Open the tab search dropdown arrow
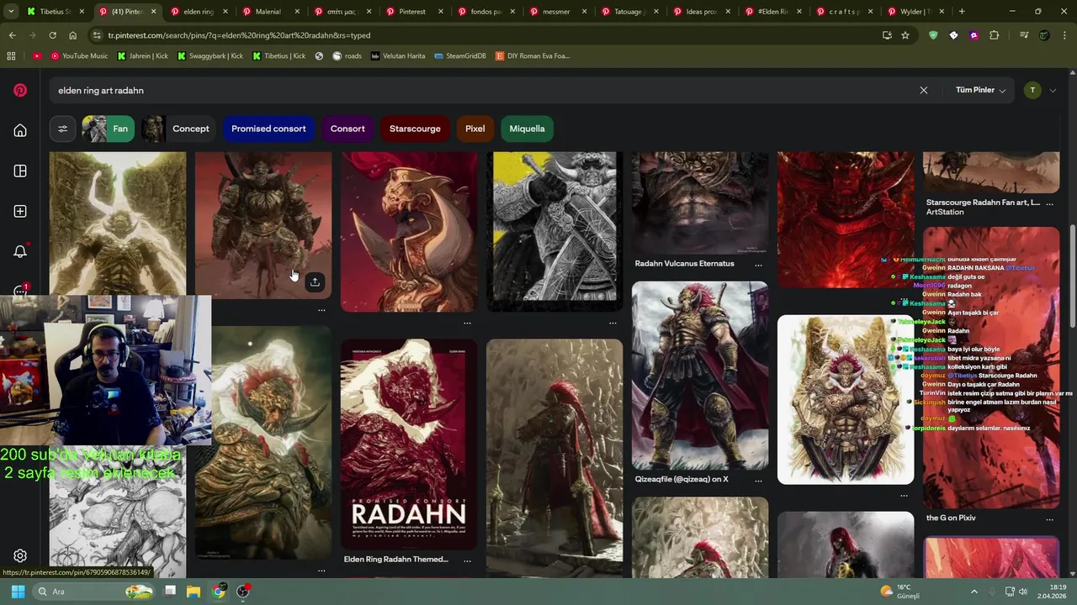The image size is (1077, 605). pos(10,12)
